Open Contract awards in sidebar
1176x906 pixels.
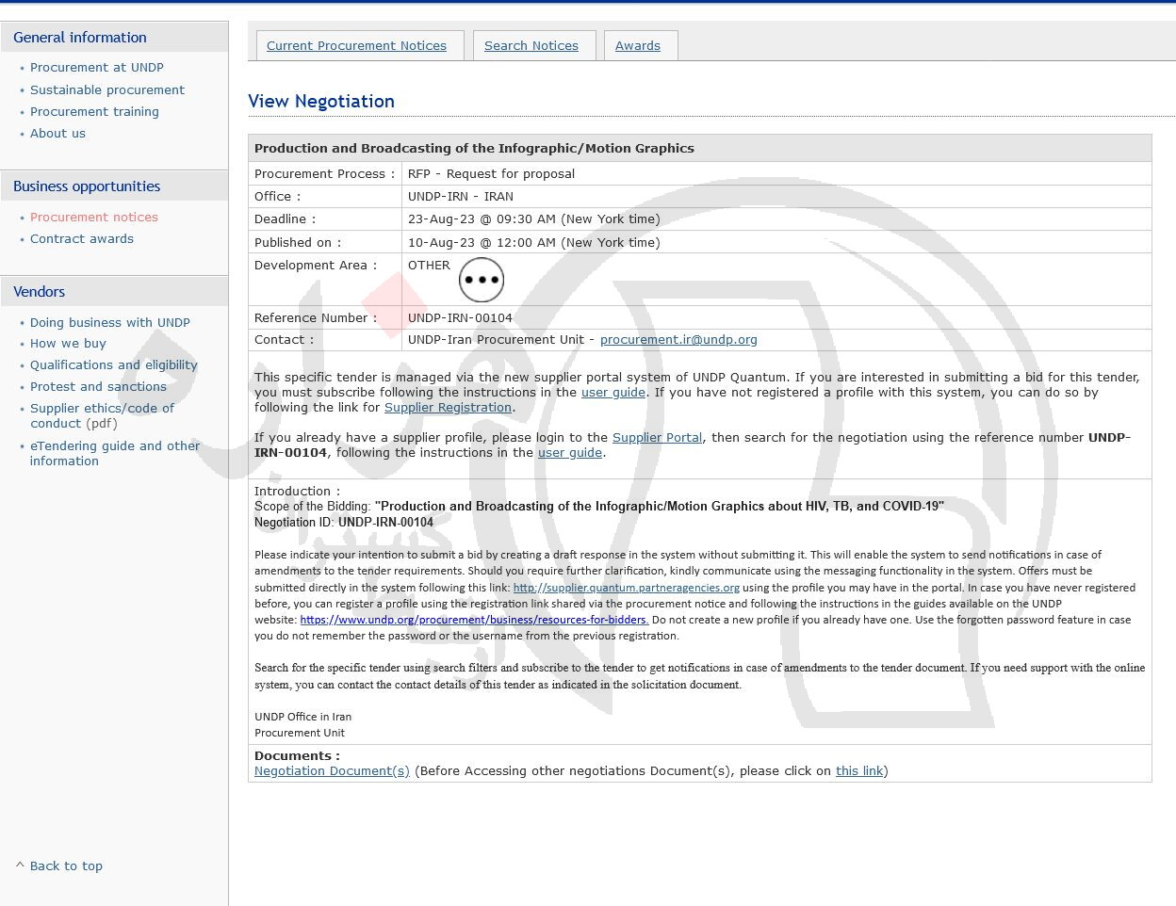(82, 239)
